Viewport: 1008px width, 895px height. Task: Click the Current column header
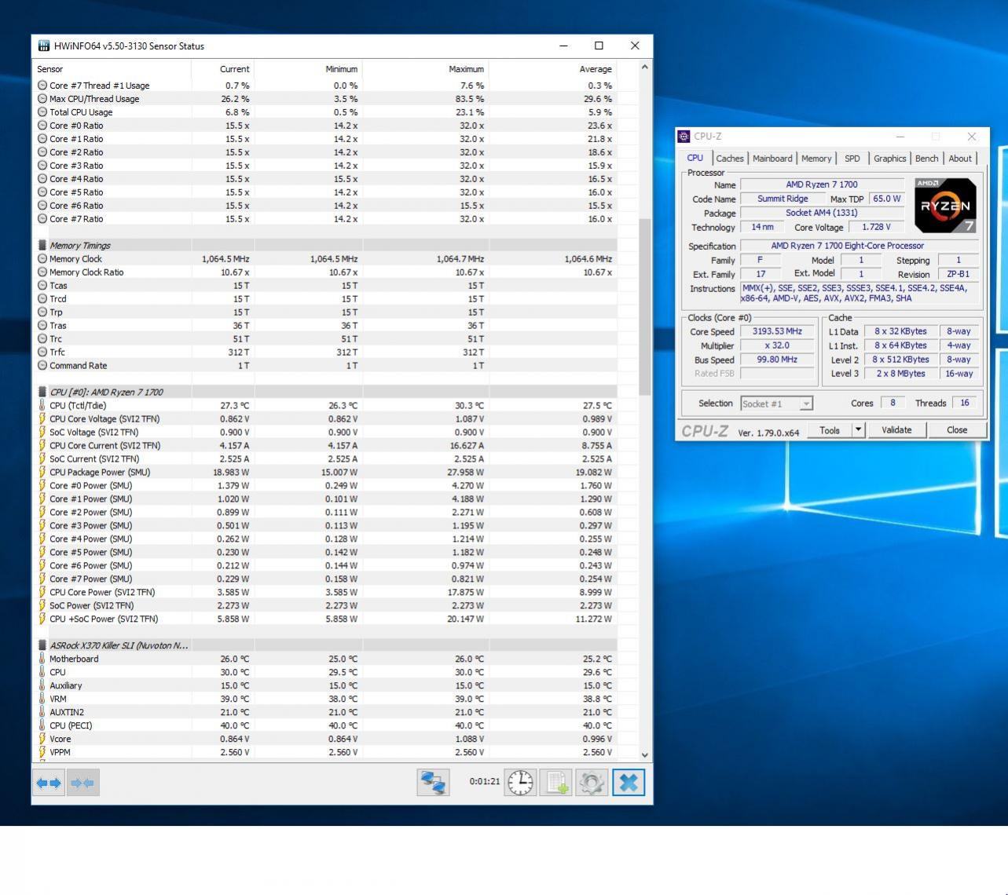click(x=222, y=69)
